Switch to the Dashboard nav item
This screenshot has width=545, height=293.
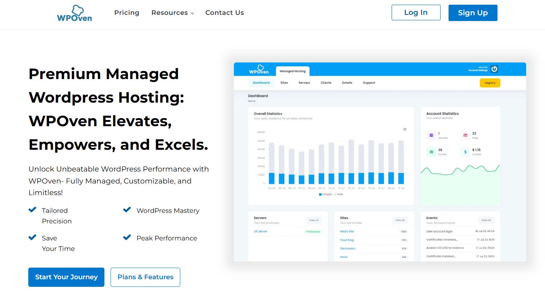tap(261, 83)
